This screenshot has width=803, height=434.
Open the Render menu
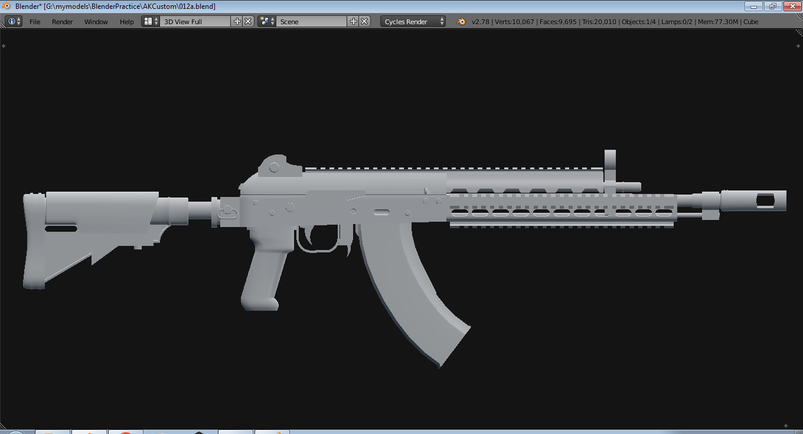coord(63,22)
